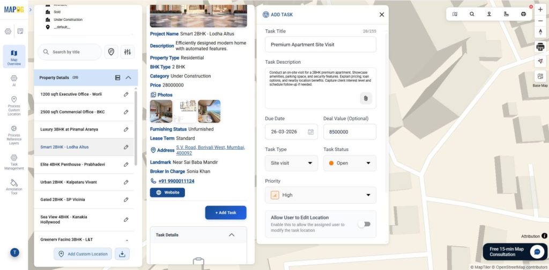This screenshot has height=270, width=549.
Task: Open the map layers tool in top toolbar
Action: pos(455,14)
